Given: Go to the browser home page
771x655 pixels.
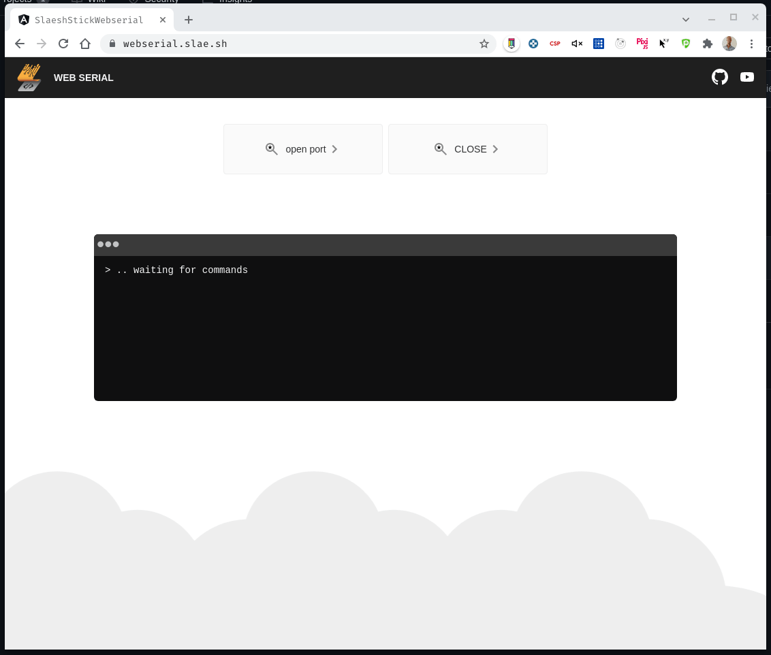Looking at the screenshot, I should pyautogui.click(x=85, y=44).
